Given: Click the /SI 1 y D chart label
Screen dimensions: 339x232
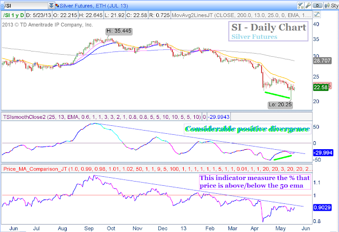Looking at the screenshot, I should 13,15.
